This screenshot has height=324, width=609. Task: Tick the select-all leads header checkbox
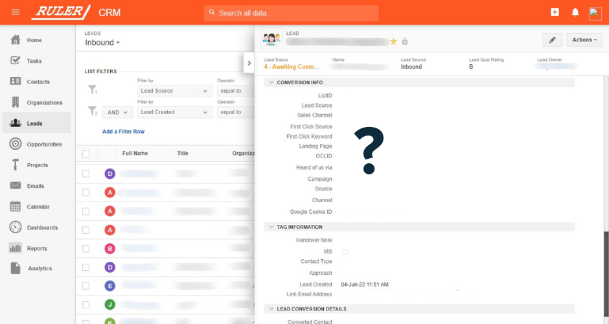(x=86, y=154)
